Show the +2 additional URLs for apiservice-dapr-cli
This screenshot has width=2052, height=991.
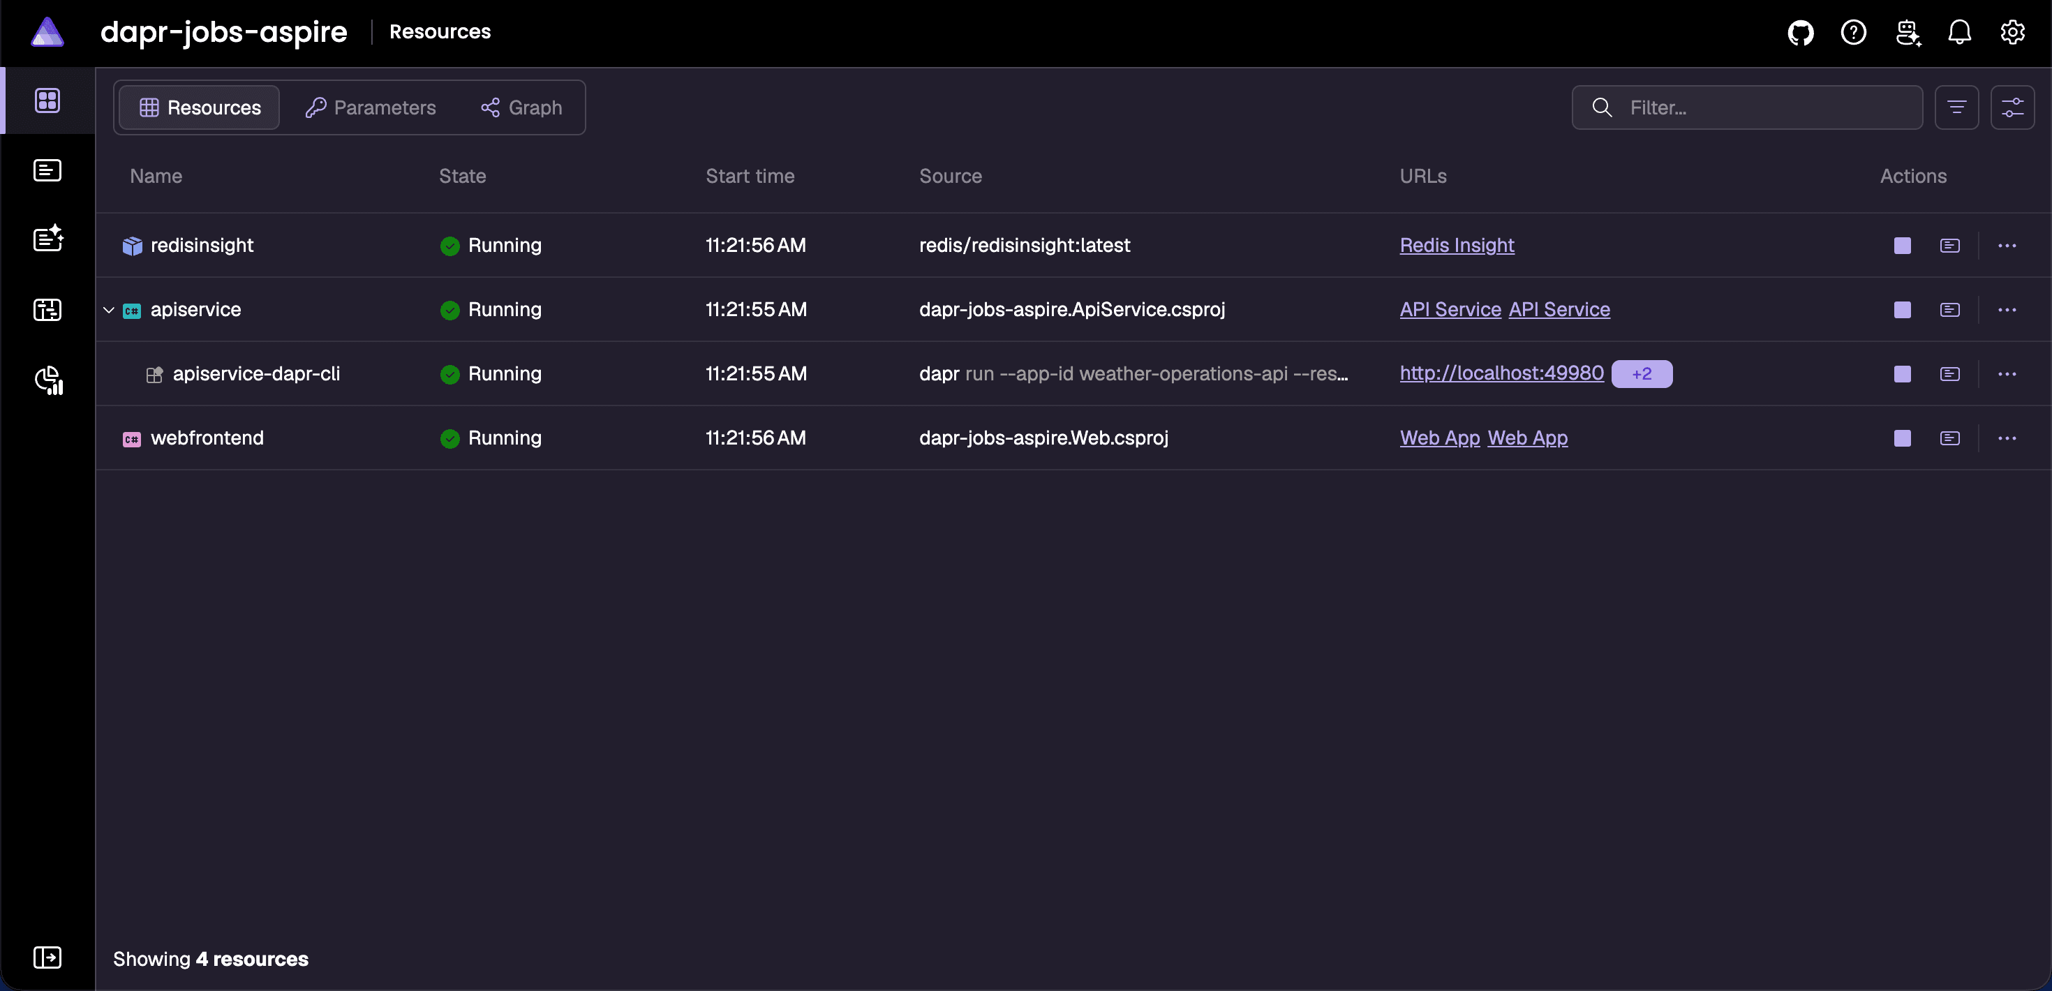1642,373
